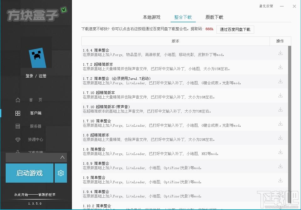Select the 1.9.4 简单整合 row title
The width and height of the screenshot is (301, 210).
[96, 192]
